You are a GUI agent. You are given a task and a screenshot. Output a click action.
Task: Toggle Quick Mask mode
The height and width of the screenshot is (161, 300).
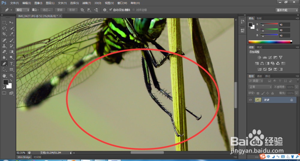click(4, 93)
